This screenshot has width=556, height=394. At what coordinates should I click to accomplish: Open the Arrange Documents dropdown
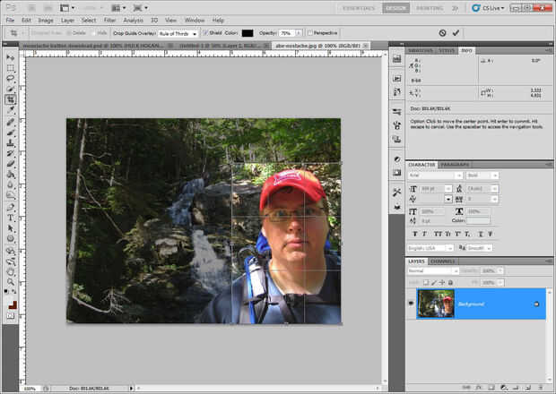tap(118, 8)
